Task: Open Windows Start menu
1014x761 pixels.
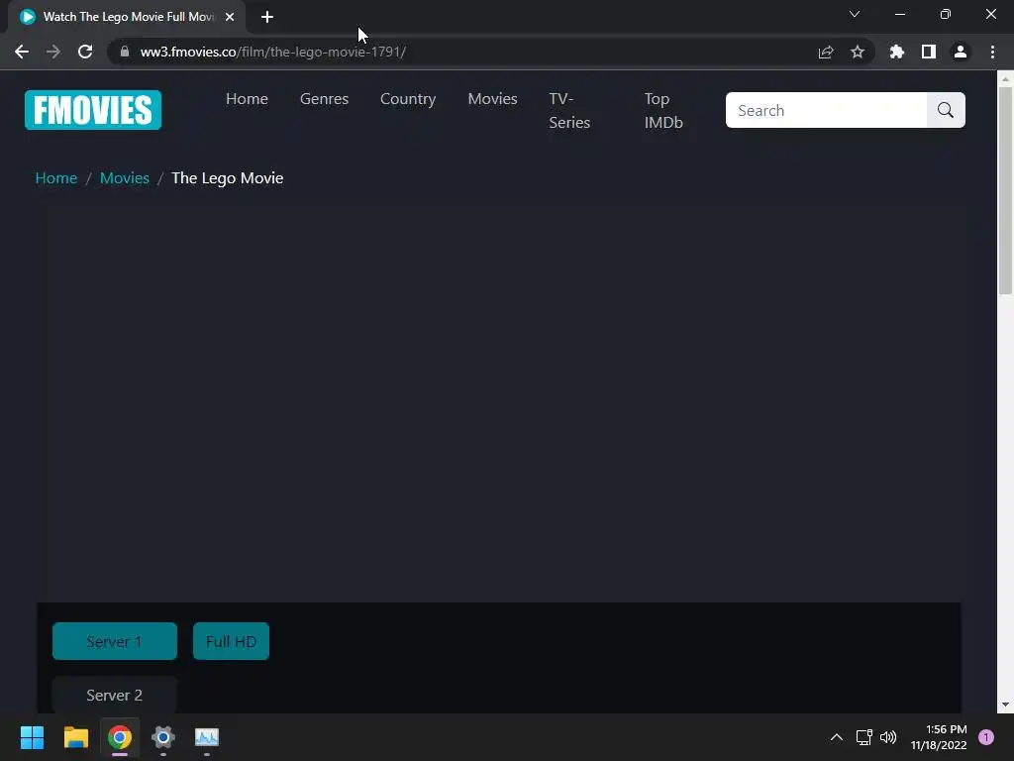Action: (x=32, y=737)
